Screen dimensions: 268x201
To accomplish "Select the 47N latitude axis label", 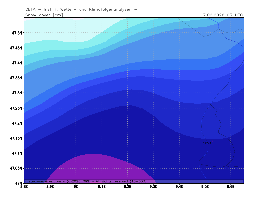I will pyautogui.click(x=18, y=183).
